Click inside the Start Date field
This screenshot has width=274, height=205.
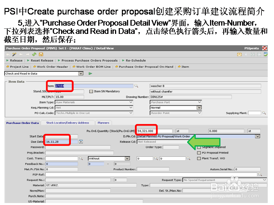tap(61, 136)
